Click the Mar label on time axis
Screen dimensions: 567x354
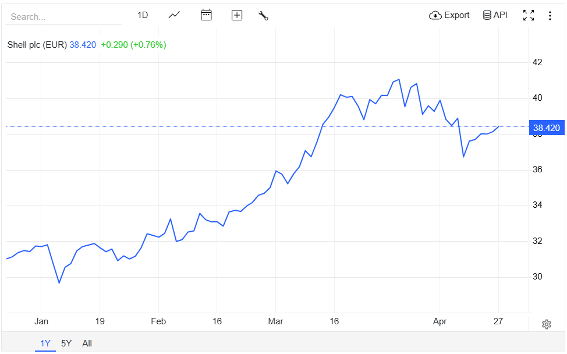click(x=275, y=321)
